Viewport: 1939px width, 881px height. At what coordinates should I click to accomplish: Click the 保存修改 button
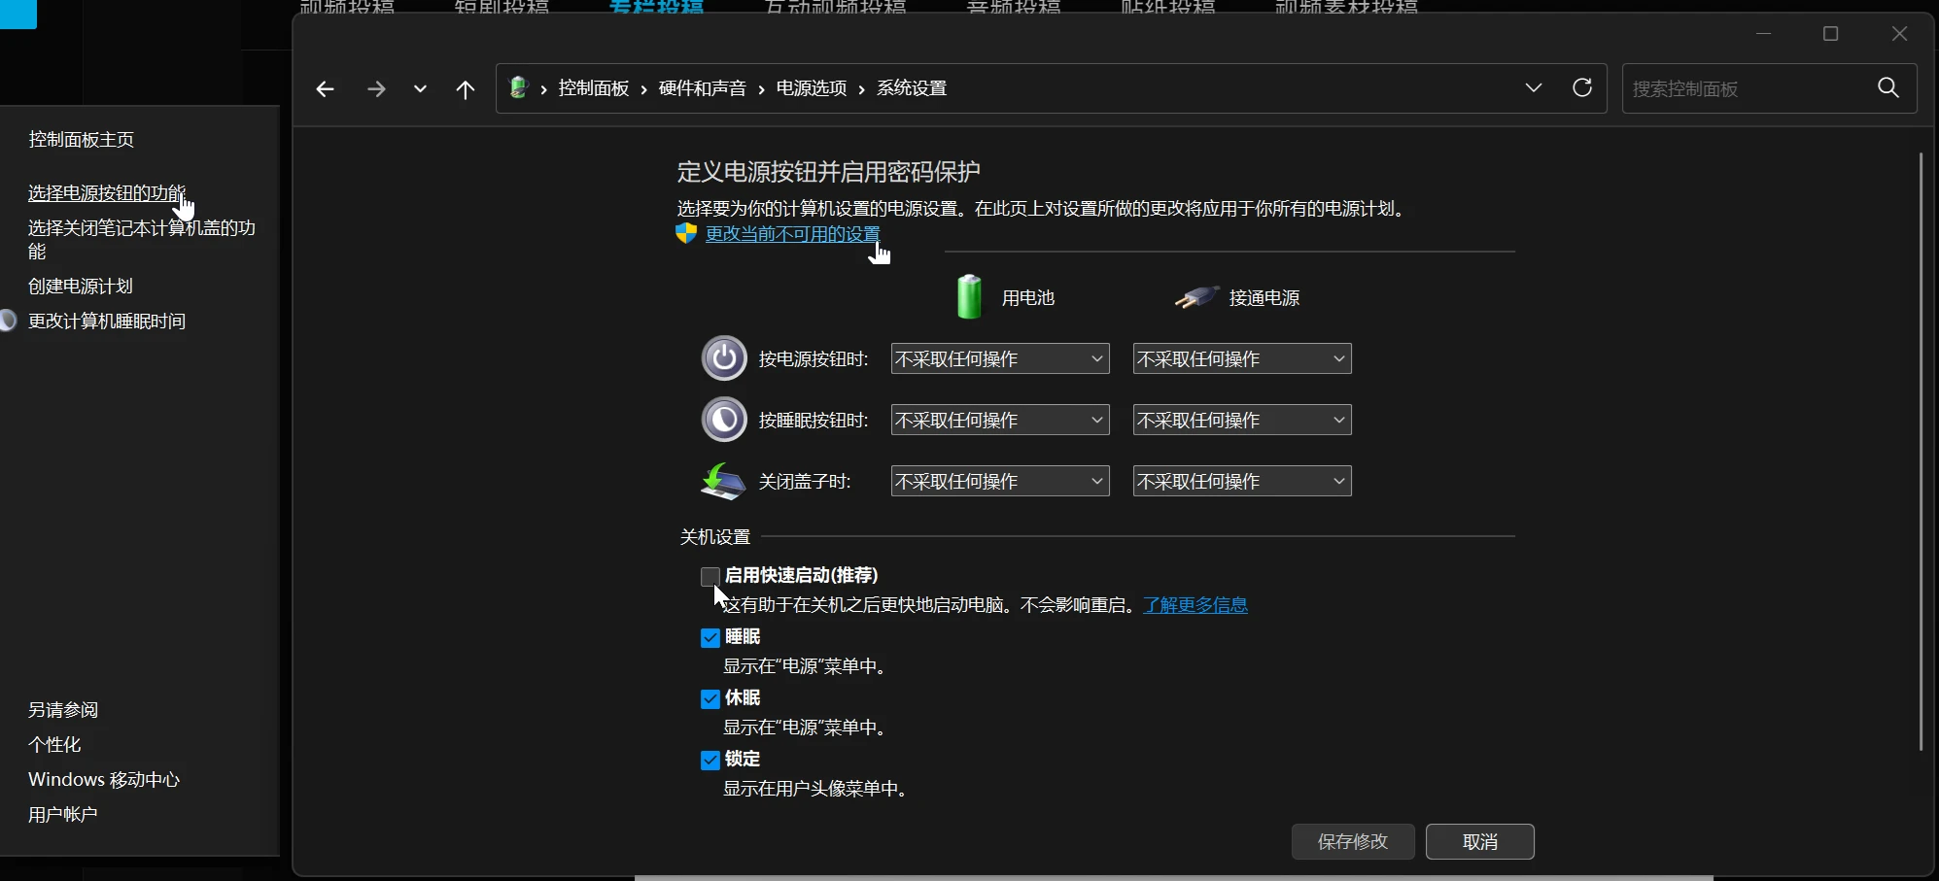(1353, 841)
